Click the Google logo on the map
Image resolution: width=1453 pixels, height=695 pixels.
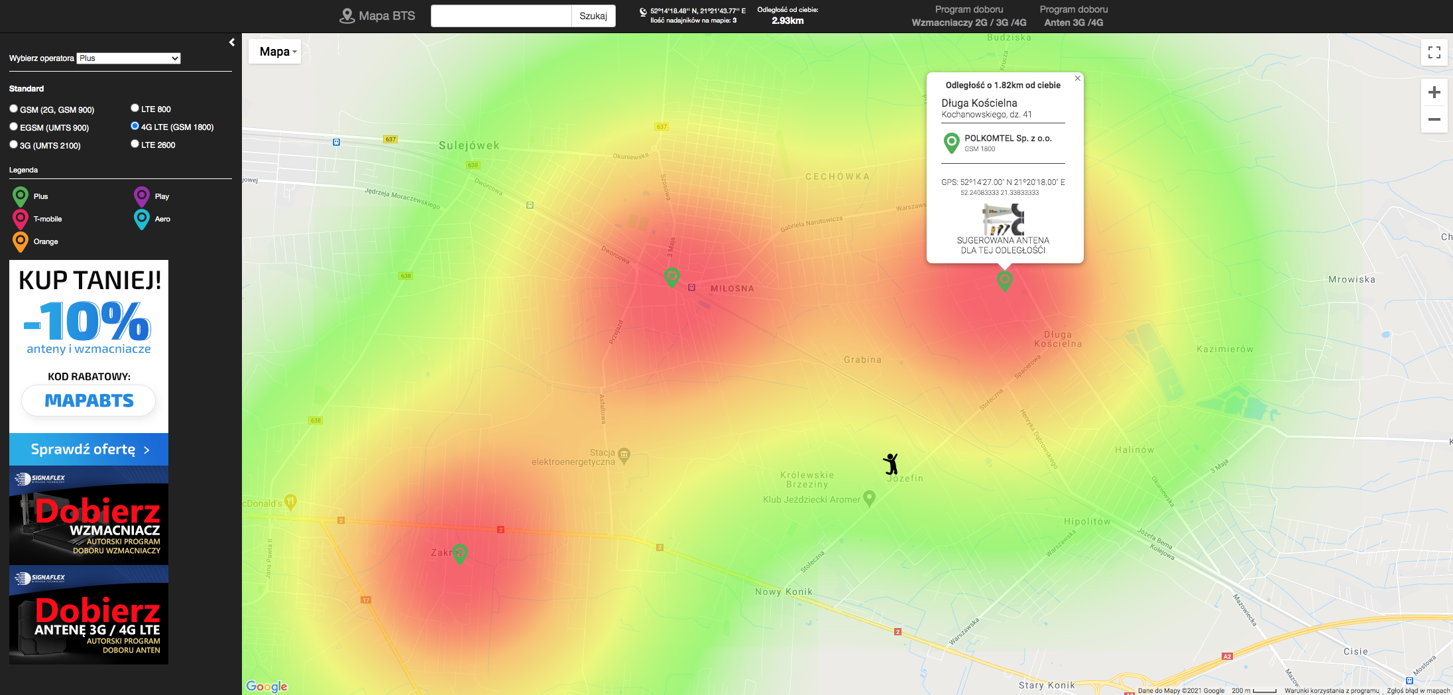266,686
